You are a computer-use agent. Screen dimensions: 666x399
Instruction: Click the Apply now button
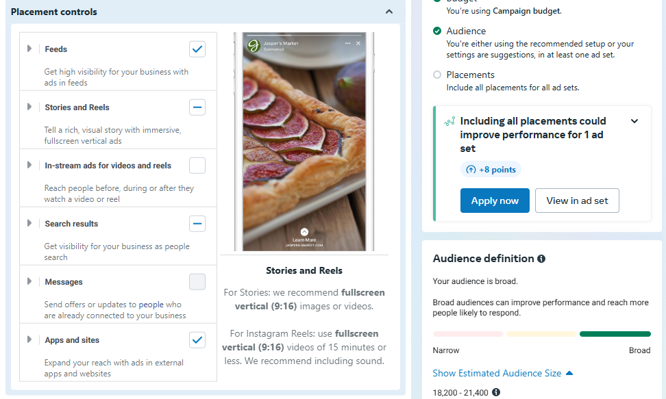(x=495, y=201)
